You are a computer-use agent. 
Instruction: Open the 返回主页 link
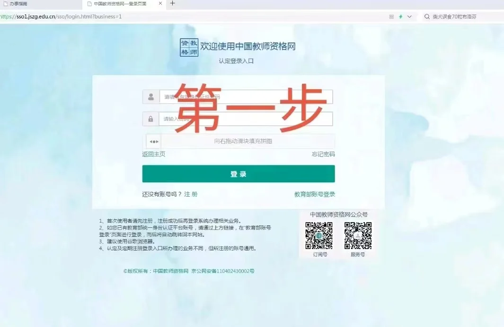click(x=154, y=155)
